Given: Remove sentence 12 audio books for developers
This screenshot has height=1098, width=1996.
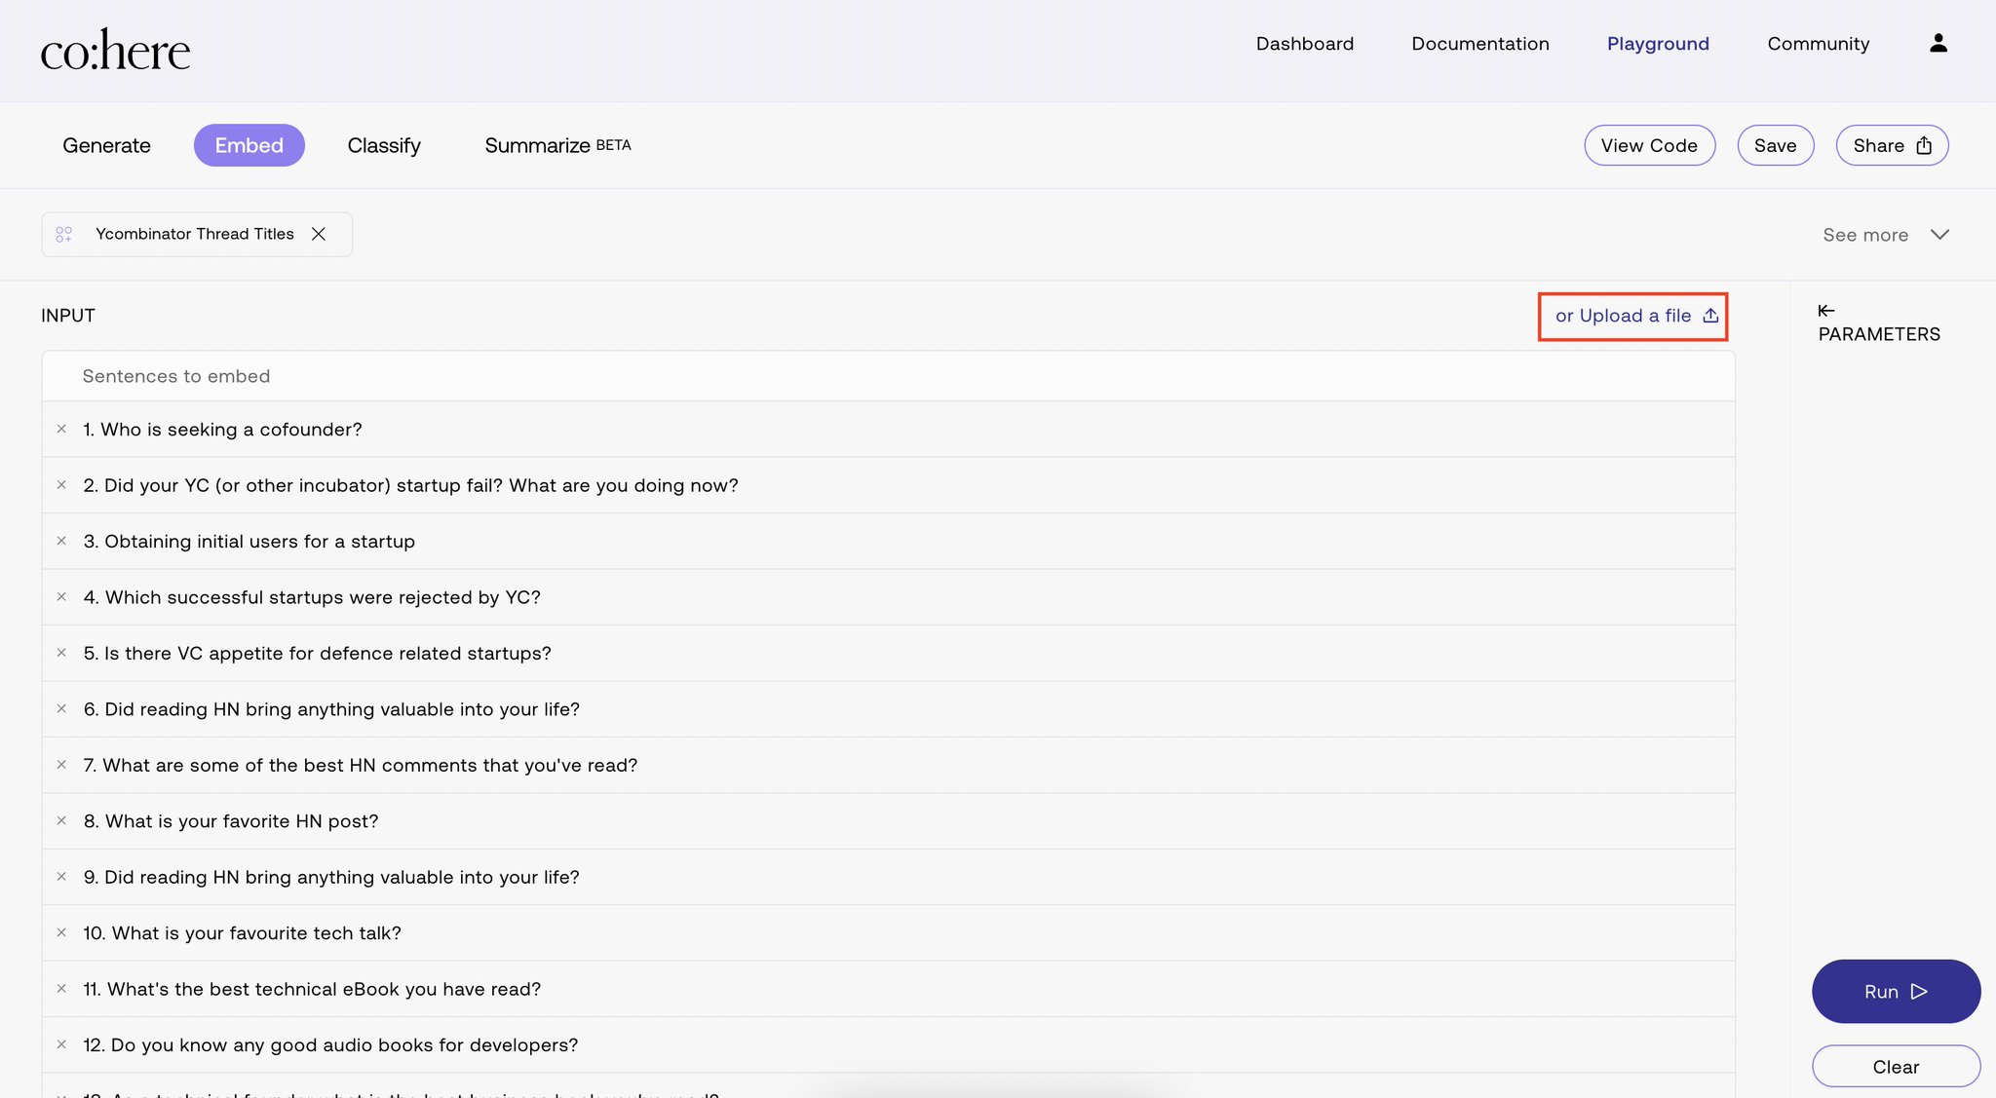Looking at the screenshot, I should click(61, 1044).
